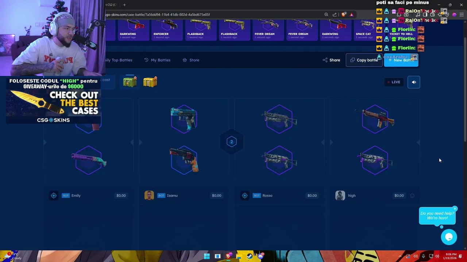This screenshot has width=467, height=262.
Task: Click Isamu's top pistol skin item
Action: tap(184, 119)
